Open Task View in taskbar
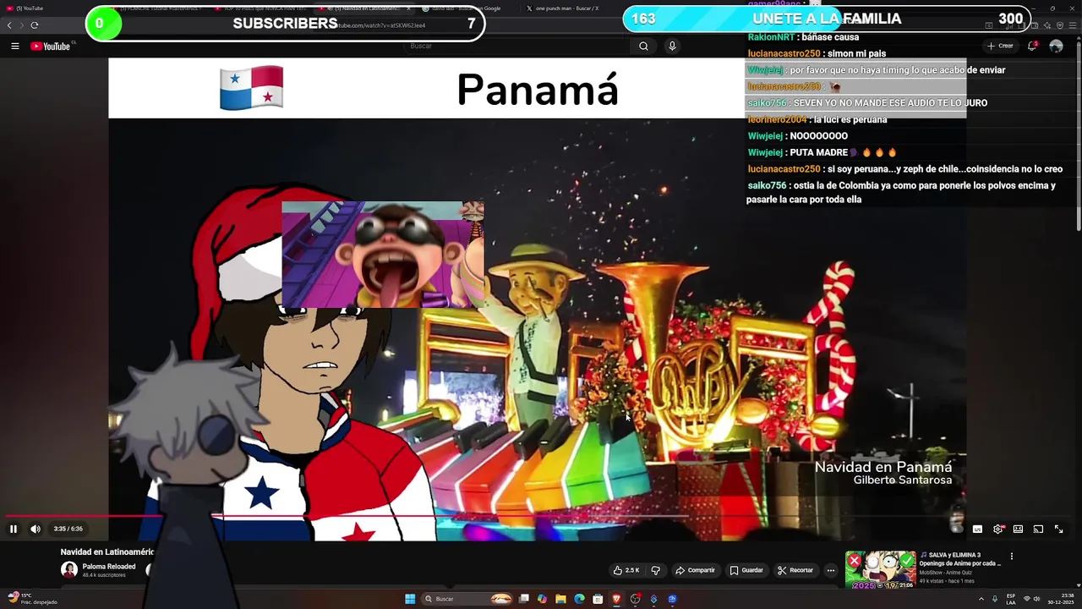The width and height of the screenshot is (1082, 609). point(524,599)
